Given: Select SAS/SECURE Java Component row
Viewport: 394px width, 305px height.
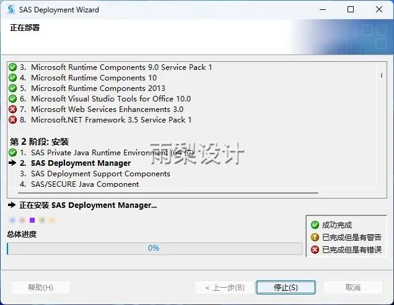Looking at the screenshot, I should [x=85, y=184].
